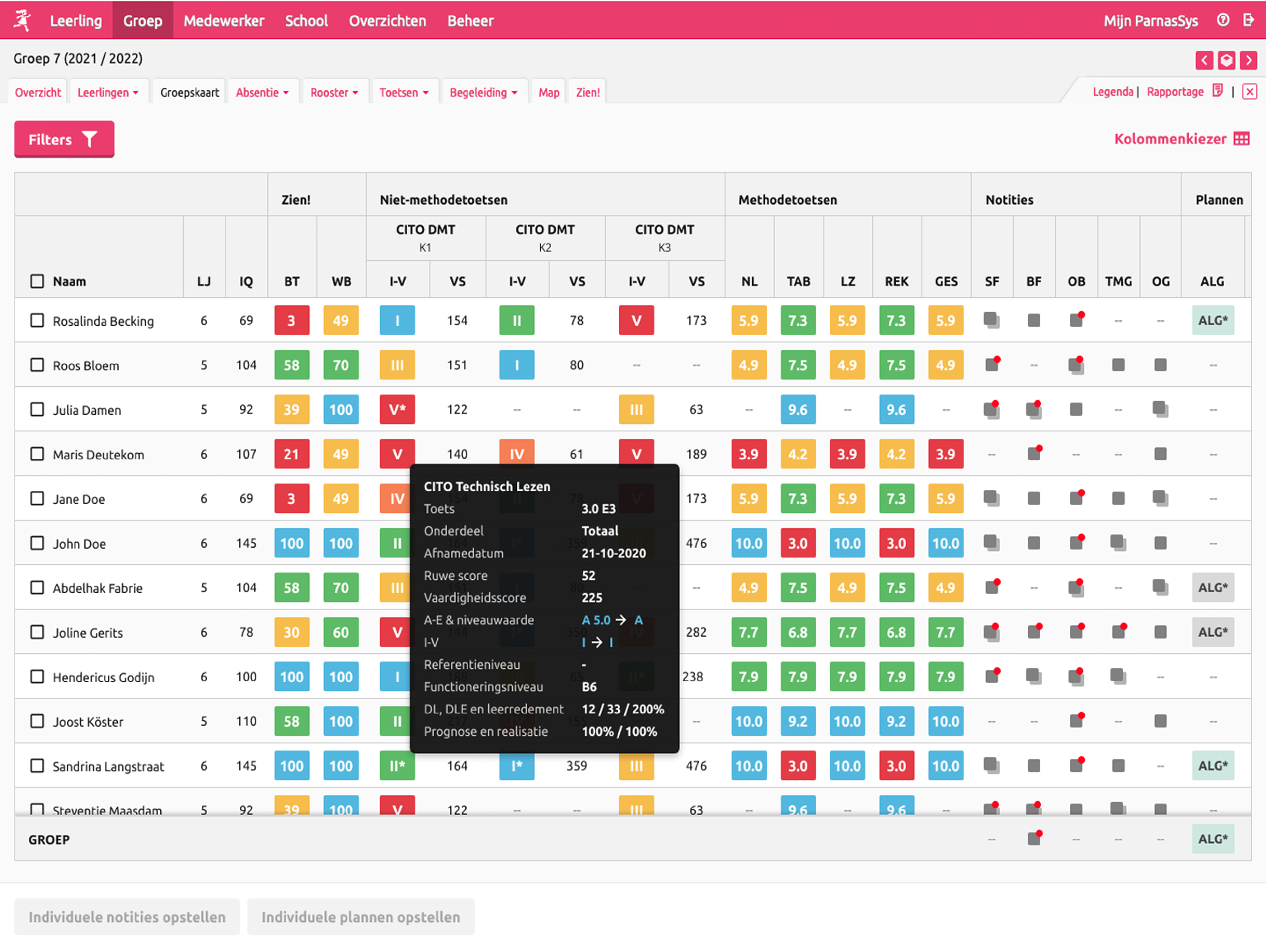Open Julia Damen's BF note icon
The height and width of the screenshot is (950, 1266).
1034,409
